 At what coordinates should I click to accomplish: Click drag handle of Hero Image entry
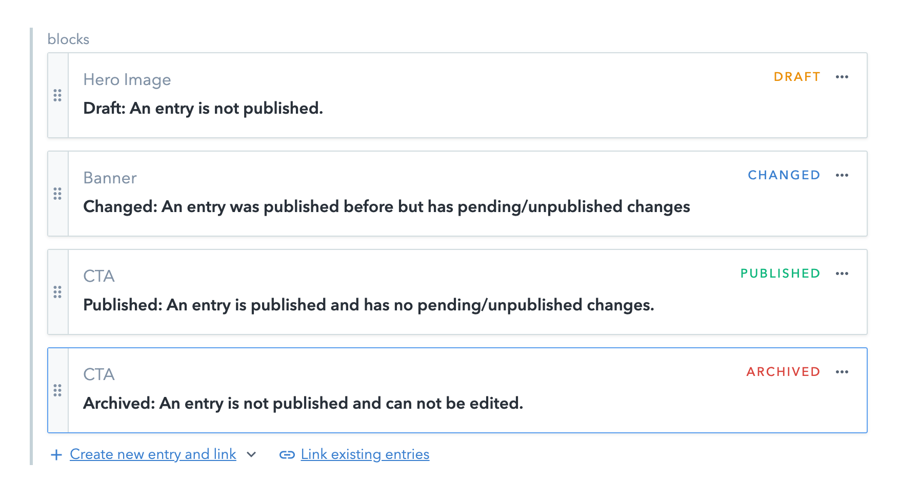pyautogui.click(x=57, y=95)
